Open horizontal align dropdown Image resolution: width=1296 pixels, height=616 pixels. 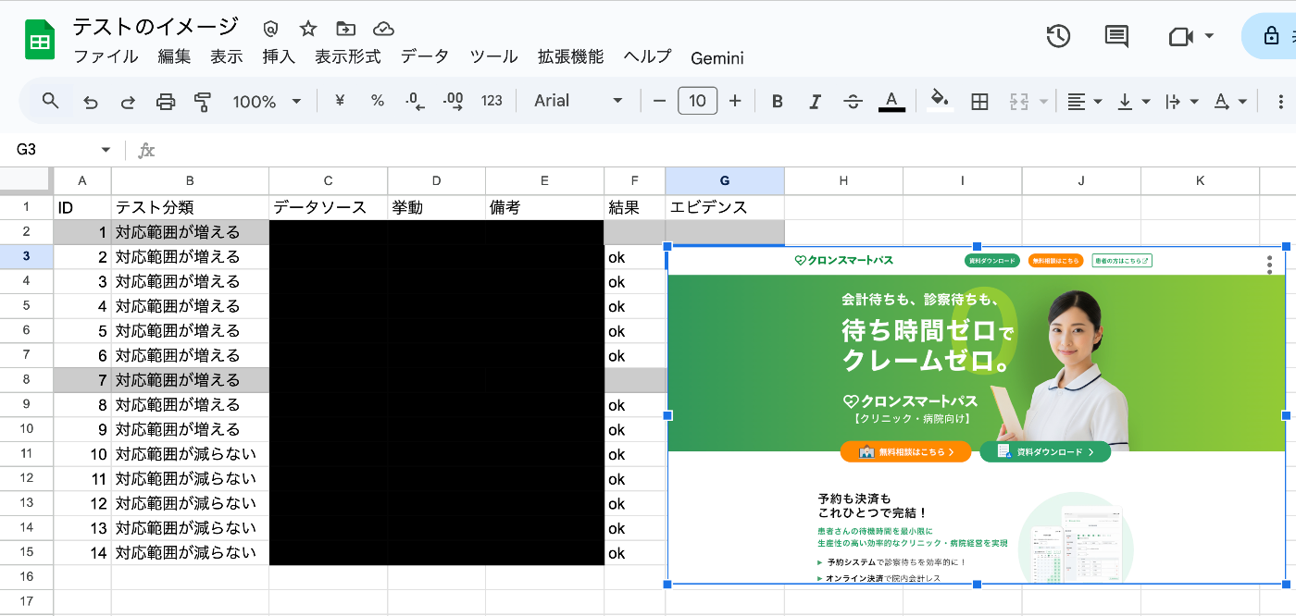(1084, 102)
